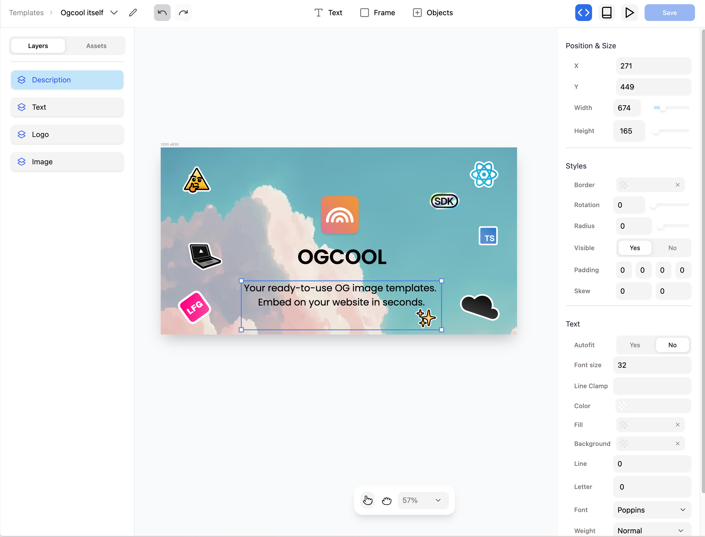Image resolution: width=705 pixels, height=537 pixels.
Task: Open the Ogcool itself template dropdown
Action: [x=114, y=13]
